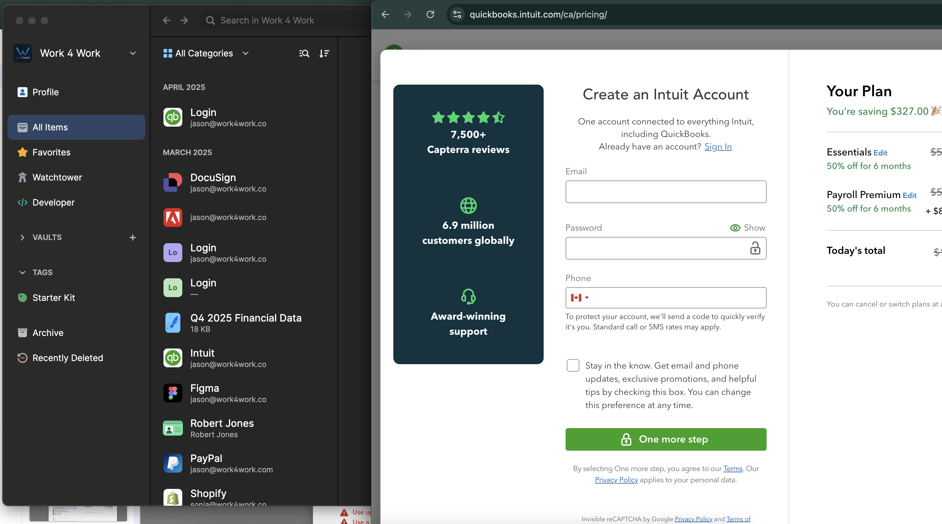The height and width of the screenshot is (524, 942).
Task: Reload the QuickBooks pricing page
Action: pos(430,15)
